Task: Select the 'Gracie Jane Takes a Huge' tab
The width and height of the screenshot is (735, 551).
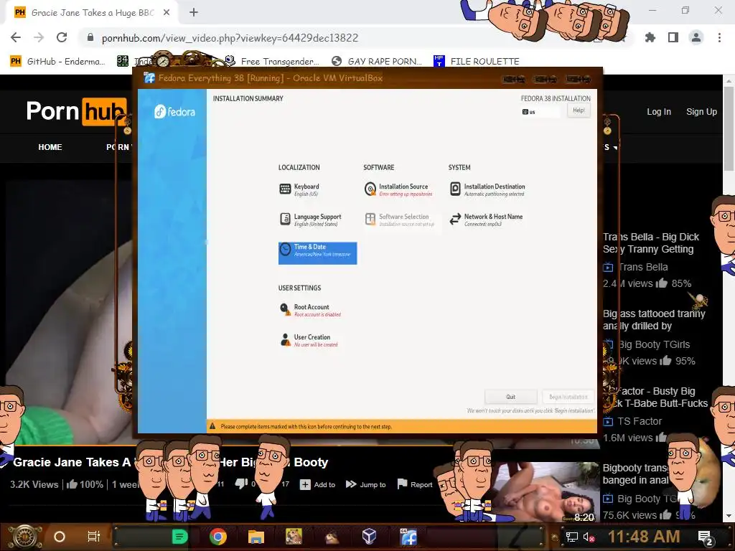Action: 92,13
